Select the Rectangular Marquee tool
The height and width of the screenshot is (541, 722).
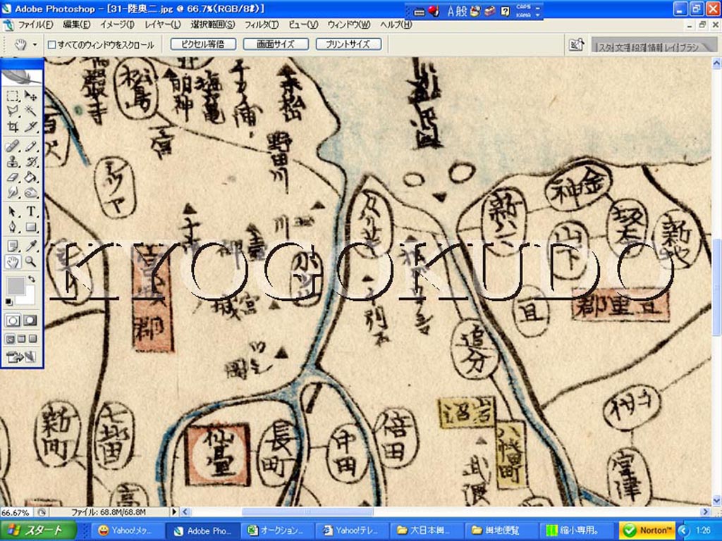(13, 96)
